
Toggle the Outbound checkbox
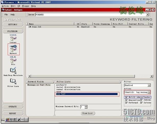coord(127,103)
